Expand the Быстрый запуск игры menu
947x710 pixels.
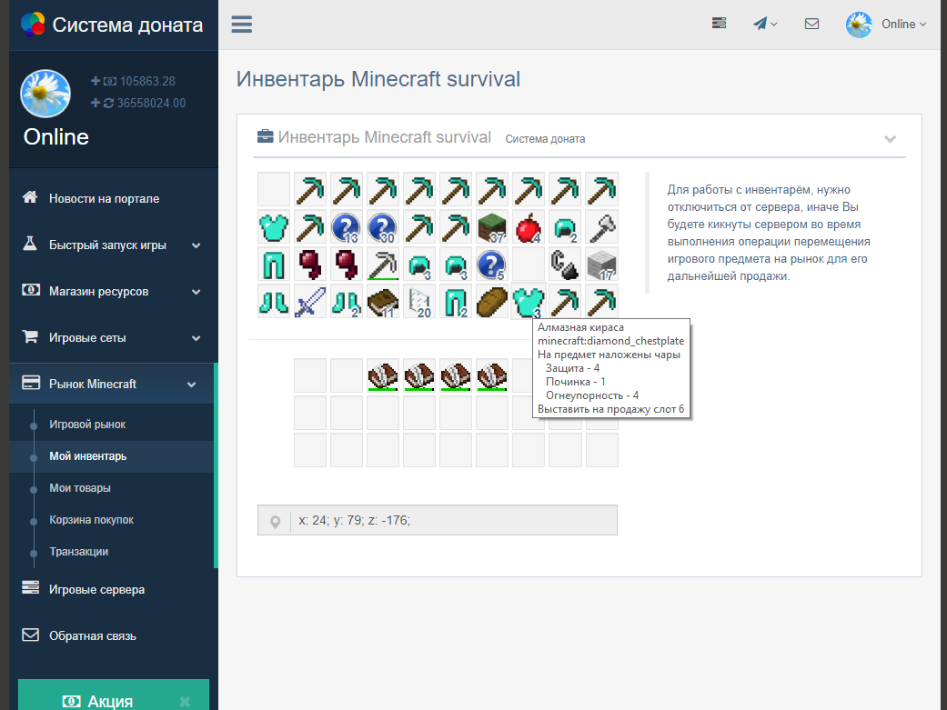(x=113, y=245)
